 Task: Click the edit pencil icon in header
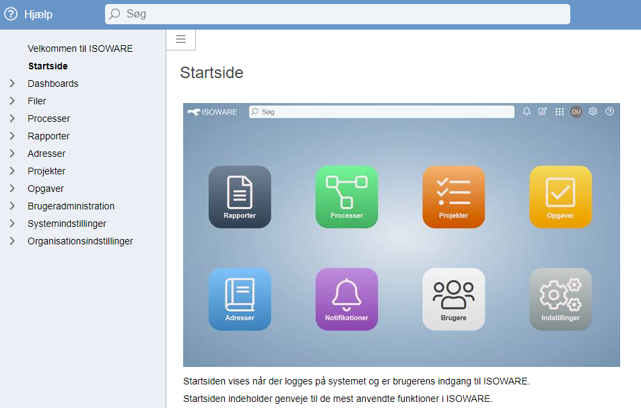[543, 111]
